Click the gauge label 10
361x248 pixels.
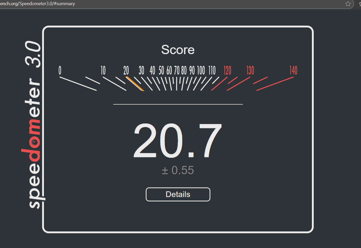(103, 70)
